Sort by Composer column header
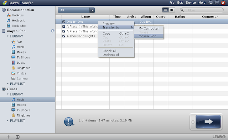228x140 pixels. click(210, 17)
